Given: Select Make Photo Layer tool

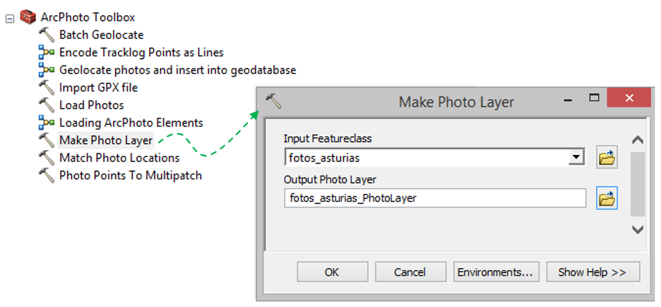Looking at the screenshot, I should click(106, 140).
